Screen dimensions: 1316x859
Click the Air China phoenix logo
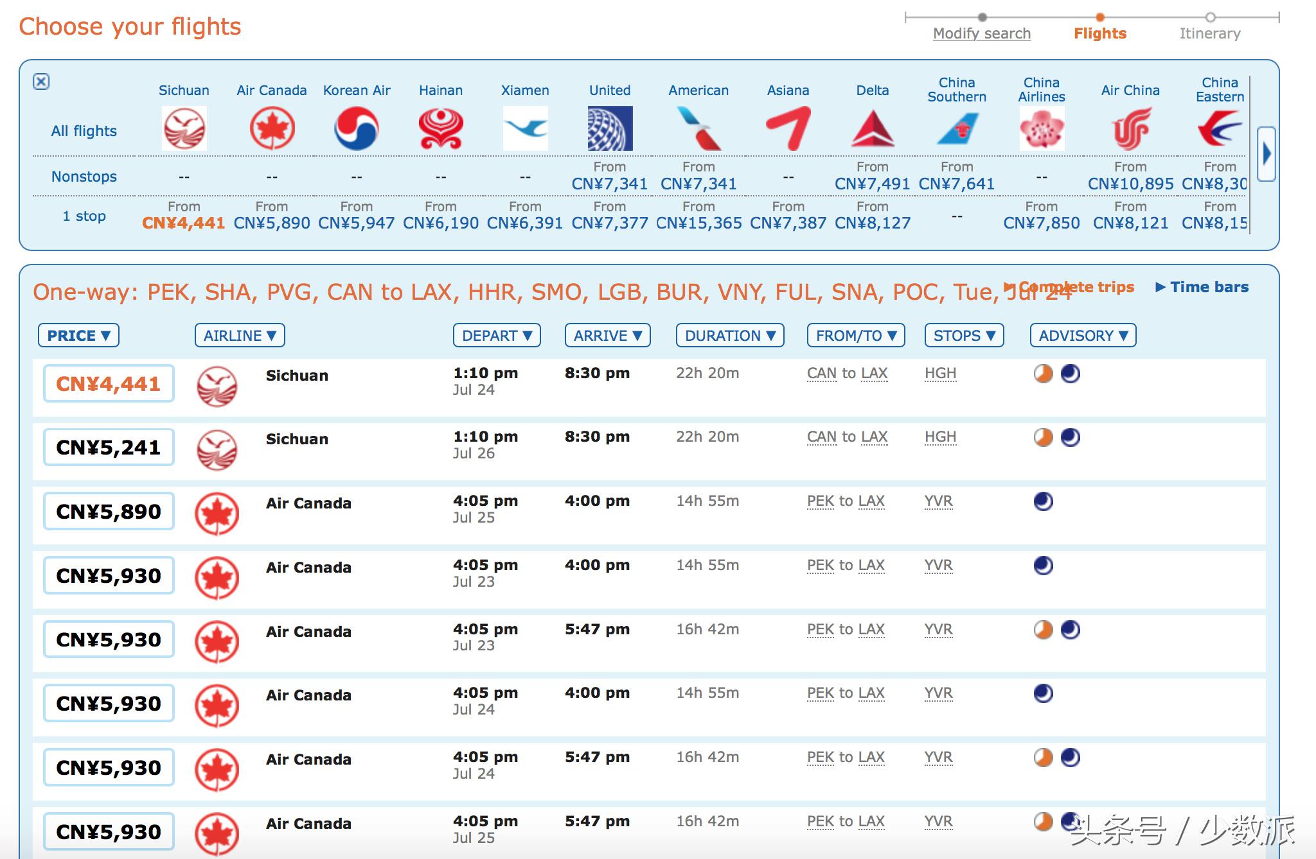[x=1130, y=129]
